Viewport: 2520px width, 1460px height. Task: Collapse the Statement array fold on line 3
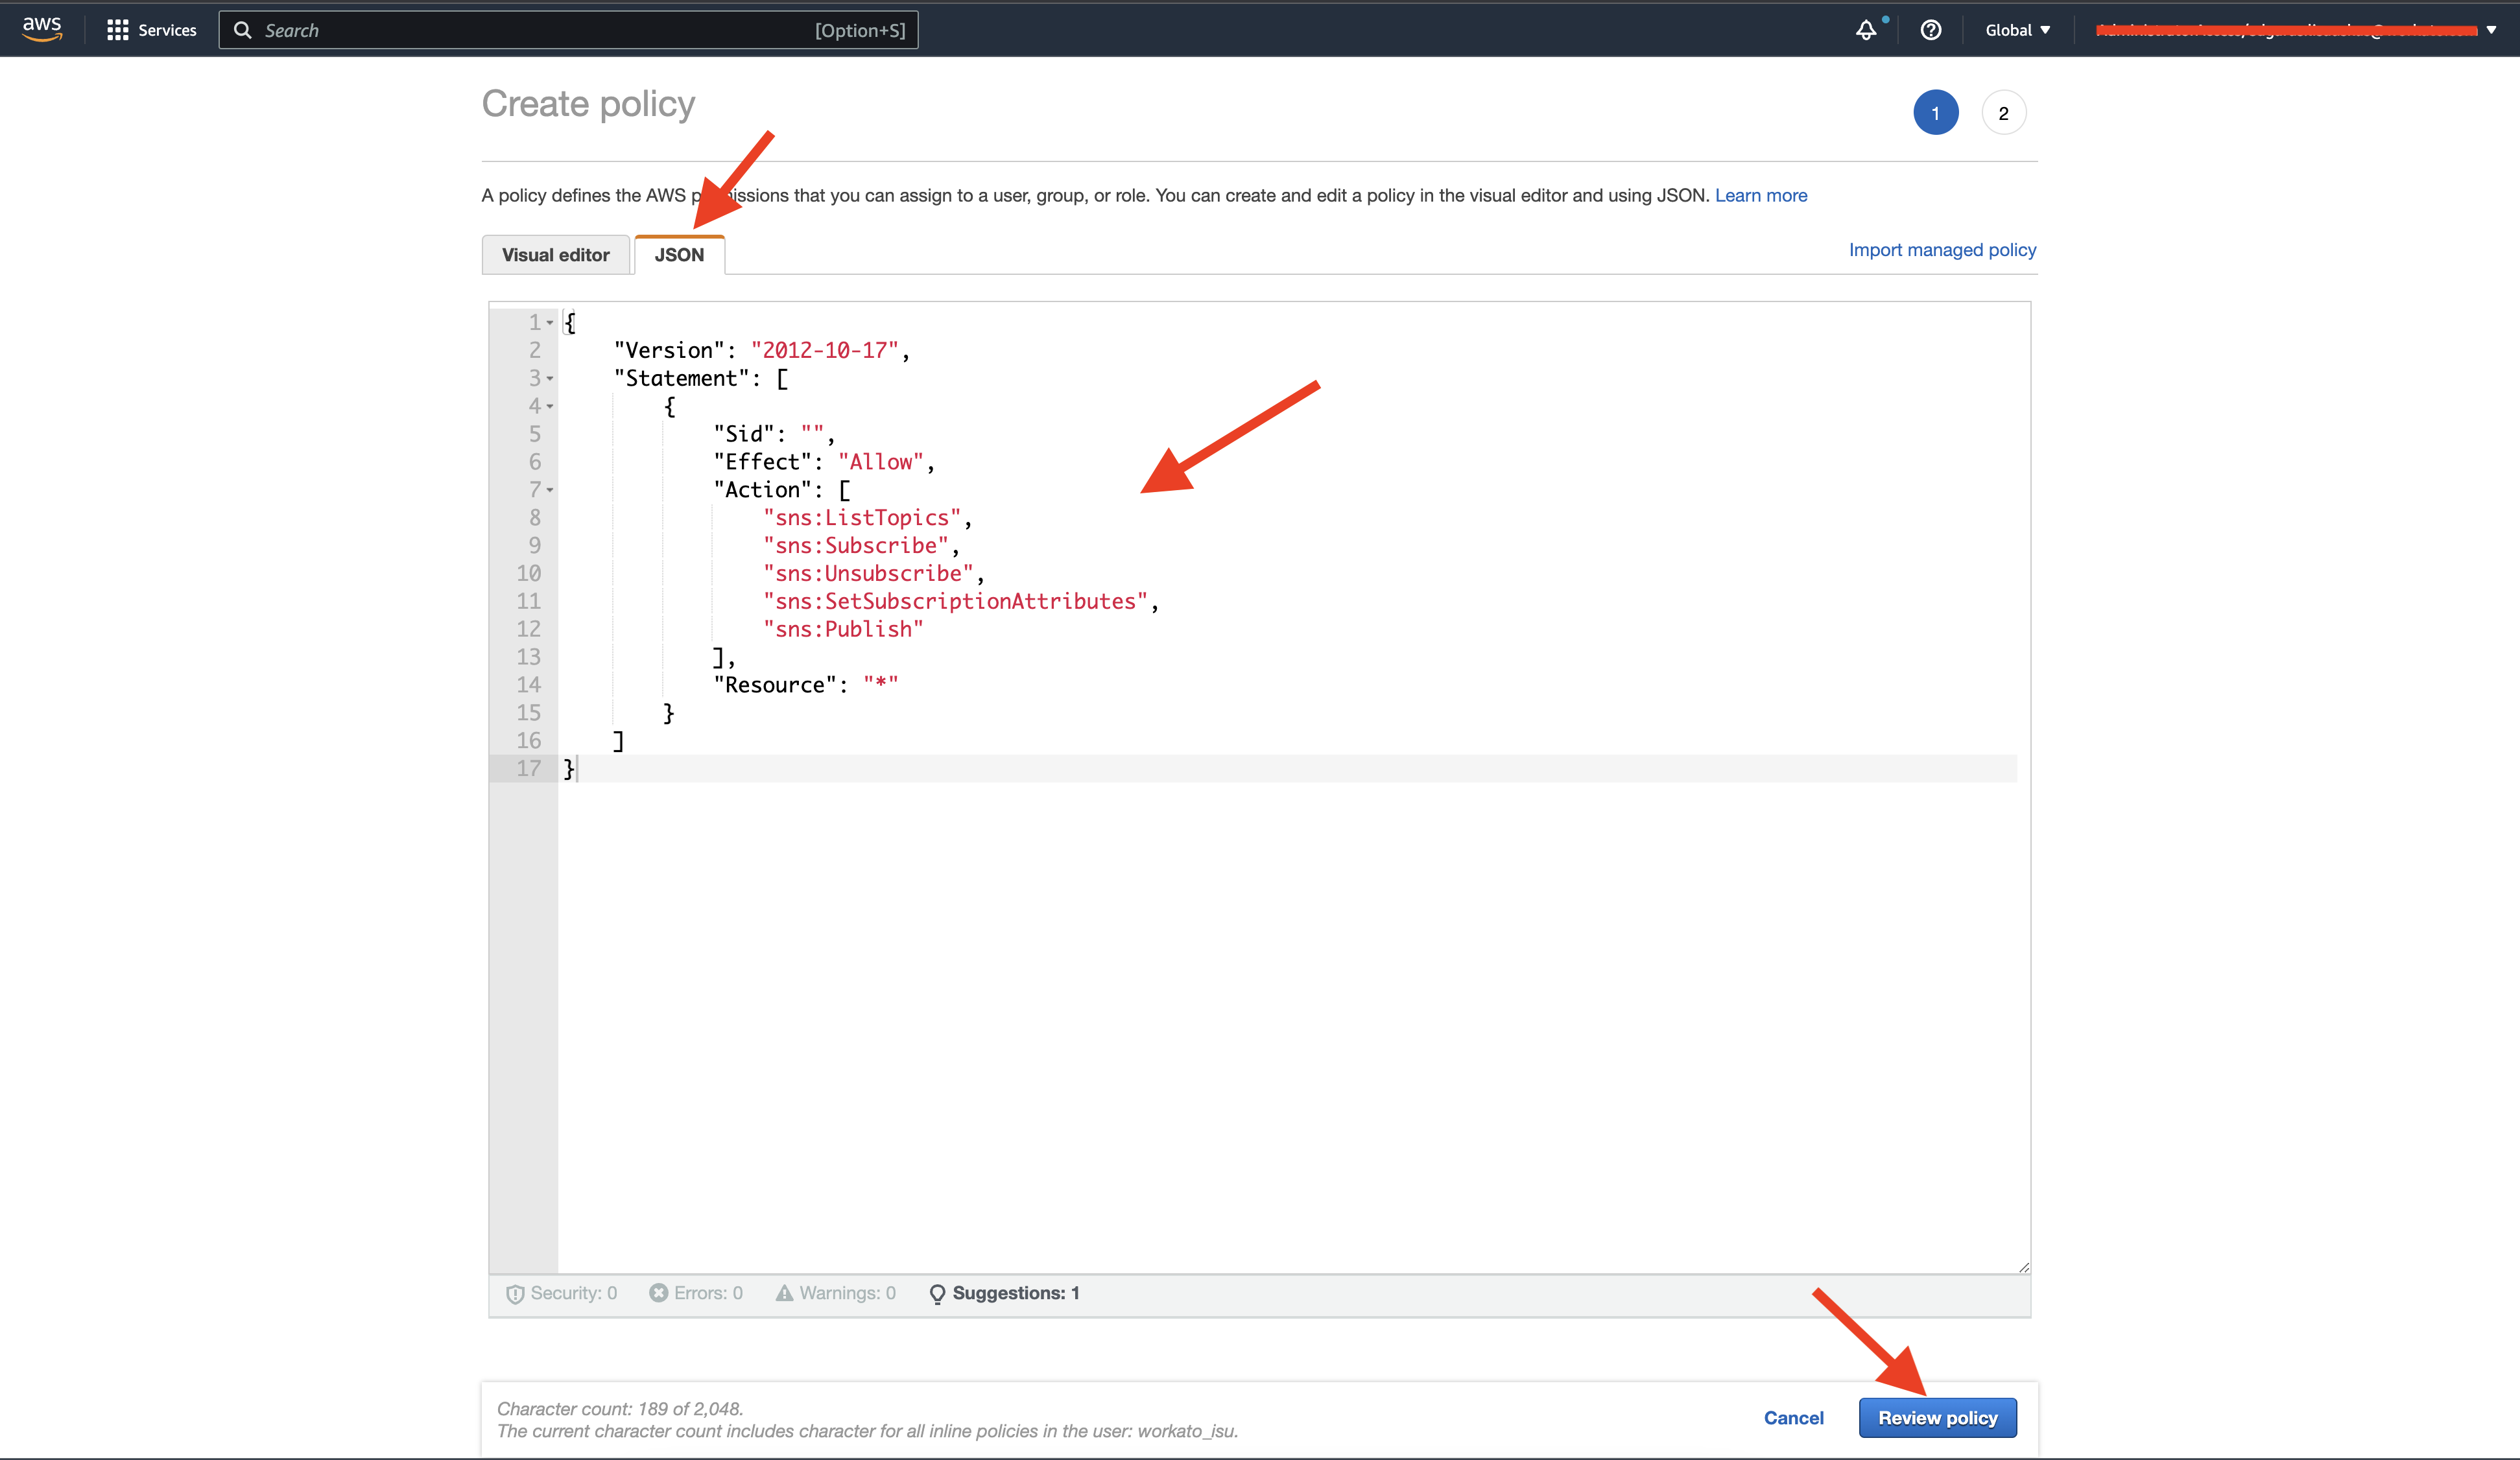(x=550, y=378)
